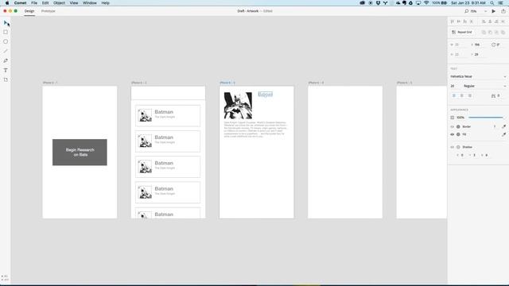The image size is (509, 286).
Task: Click the third icon right of Repeat Grid
Action: click(496, 32)
